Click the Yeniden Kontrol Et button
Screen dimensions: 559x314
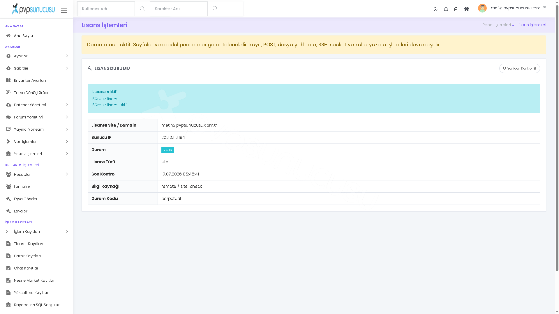click(519, 68)
